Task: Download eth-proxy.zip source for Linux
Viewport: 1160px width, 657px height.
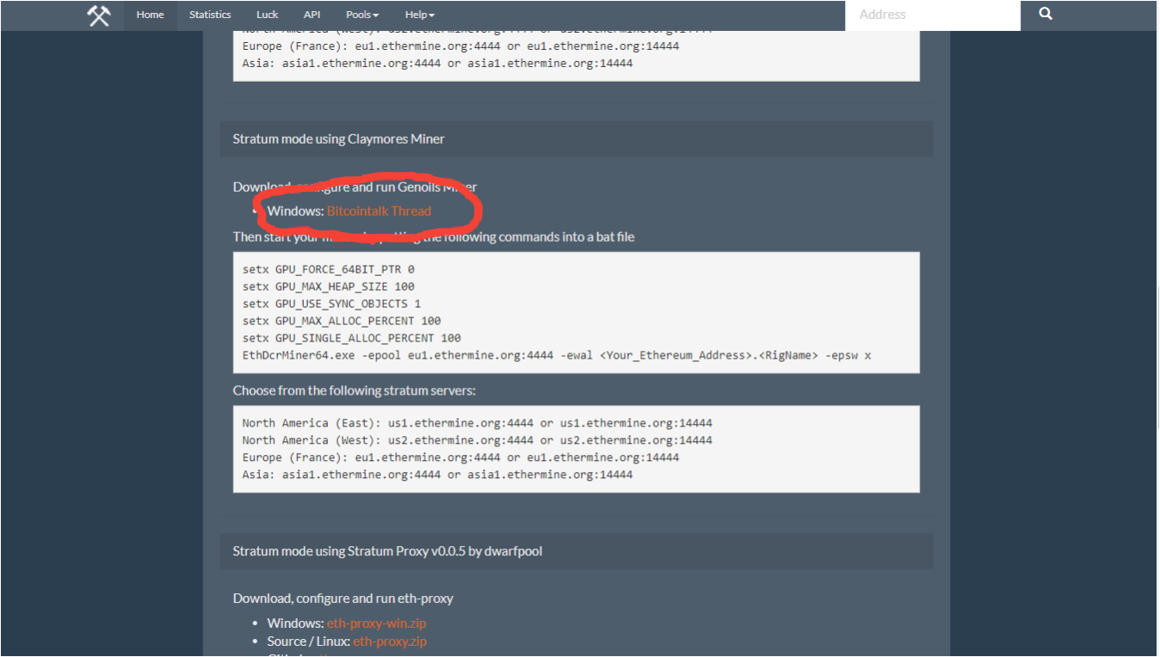Action: tap(390, 641)
